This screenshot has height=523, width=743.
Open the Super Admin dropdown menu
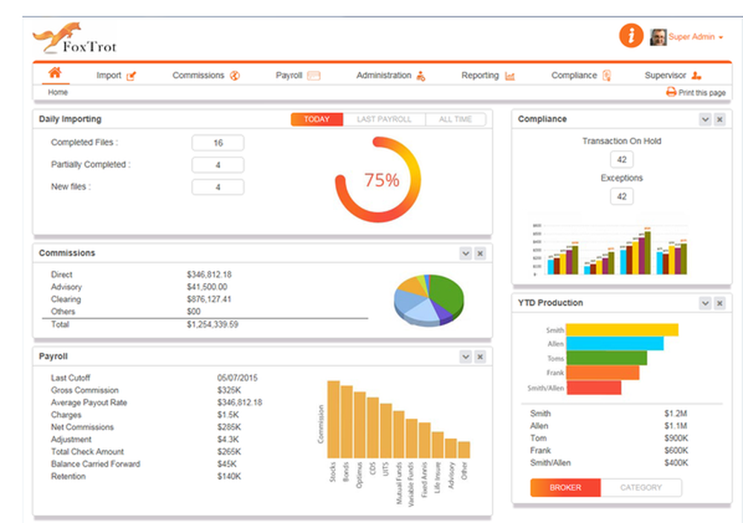pos(695,37)
